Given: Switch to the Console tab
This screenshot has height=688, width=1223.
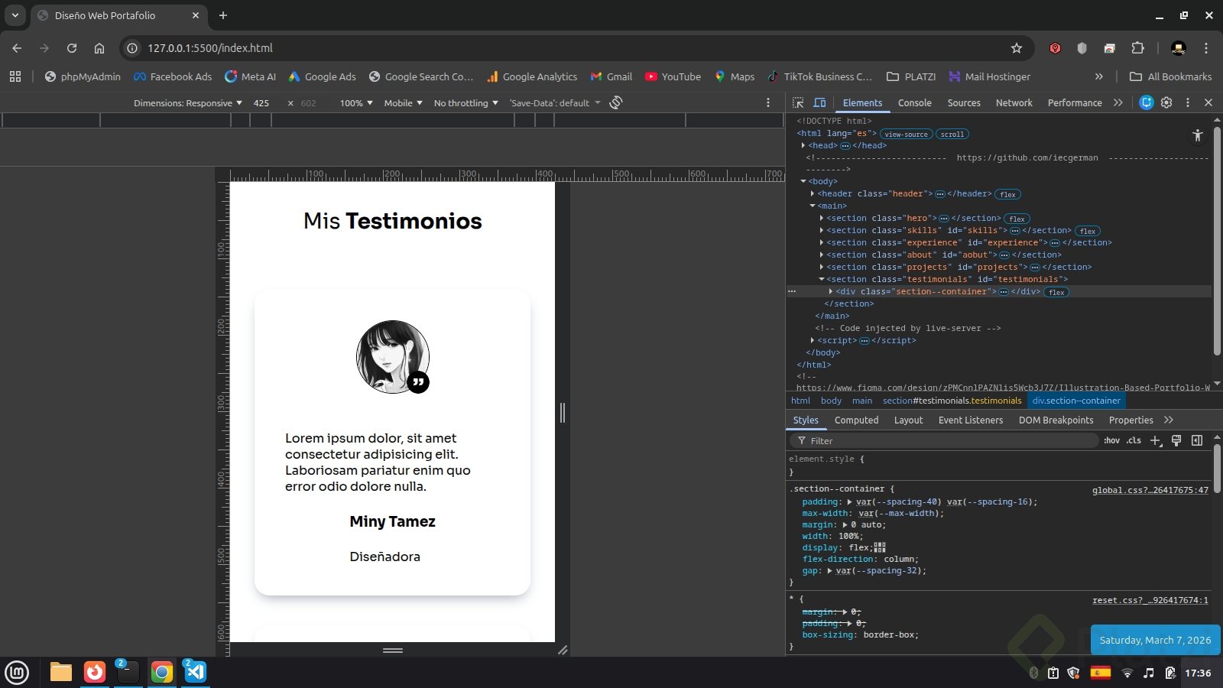Looking at the screenshot, I should [x=914, y=102].
